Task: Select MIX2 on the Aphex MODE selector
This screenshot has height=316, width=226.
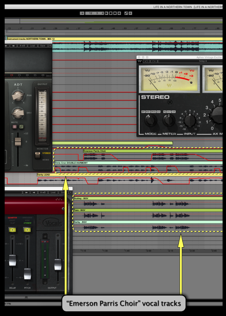Action: (154, 112)
